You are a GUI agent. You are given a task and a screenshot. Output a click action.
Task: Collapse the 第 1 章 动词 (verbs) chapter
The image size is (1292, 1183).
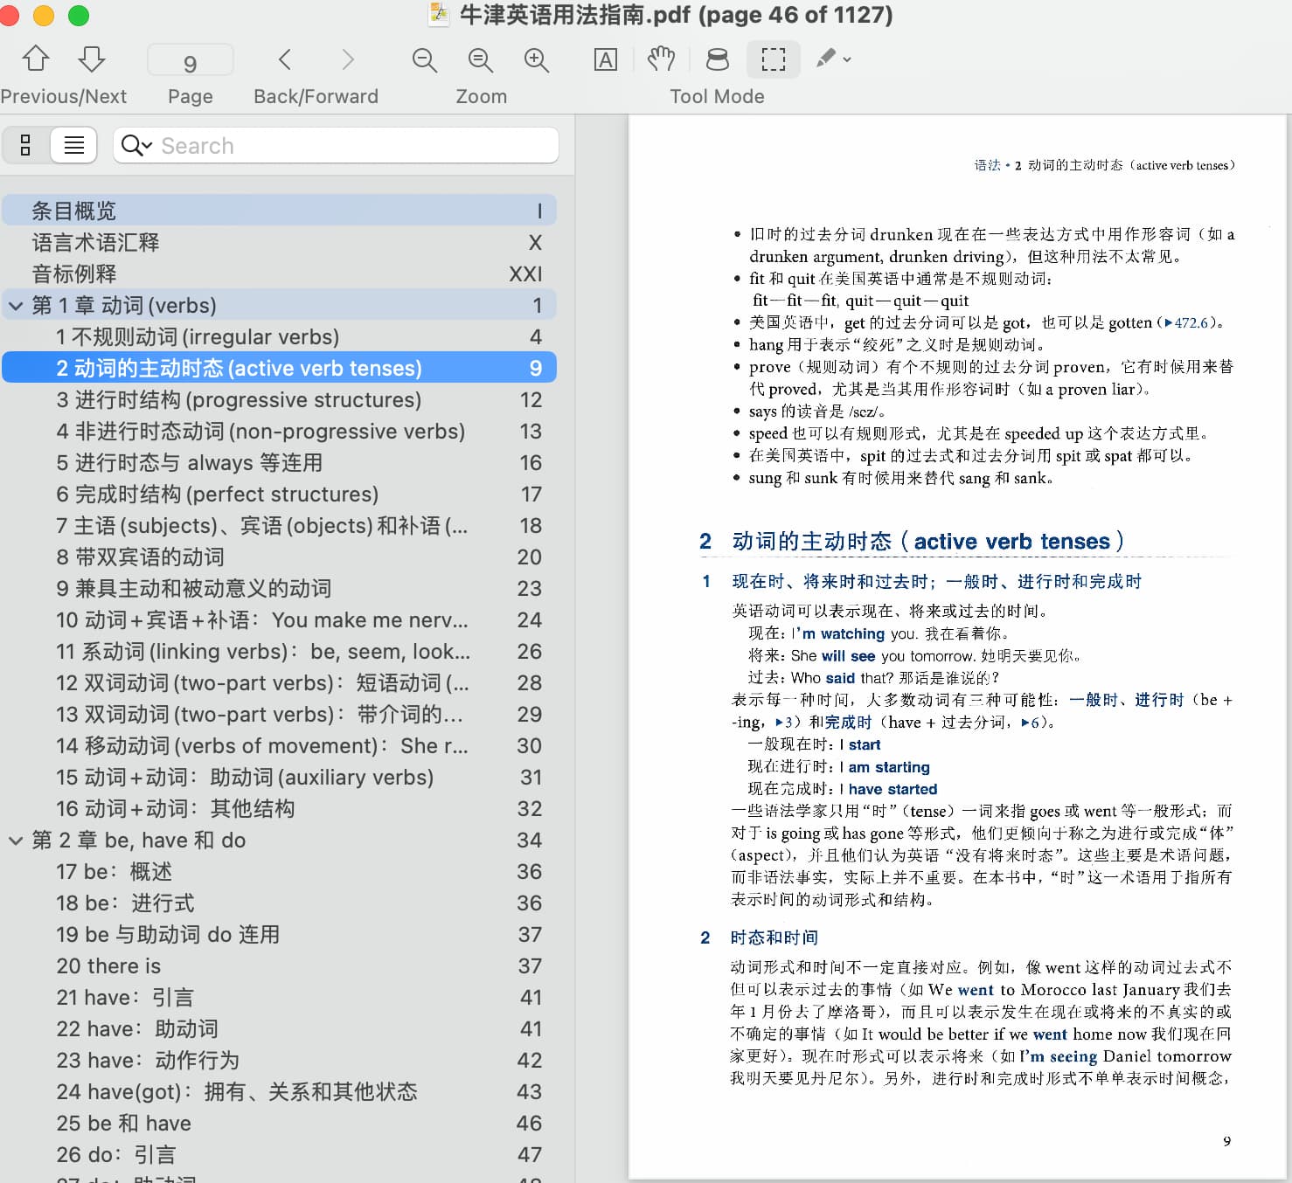(16, 306)
